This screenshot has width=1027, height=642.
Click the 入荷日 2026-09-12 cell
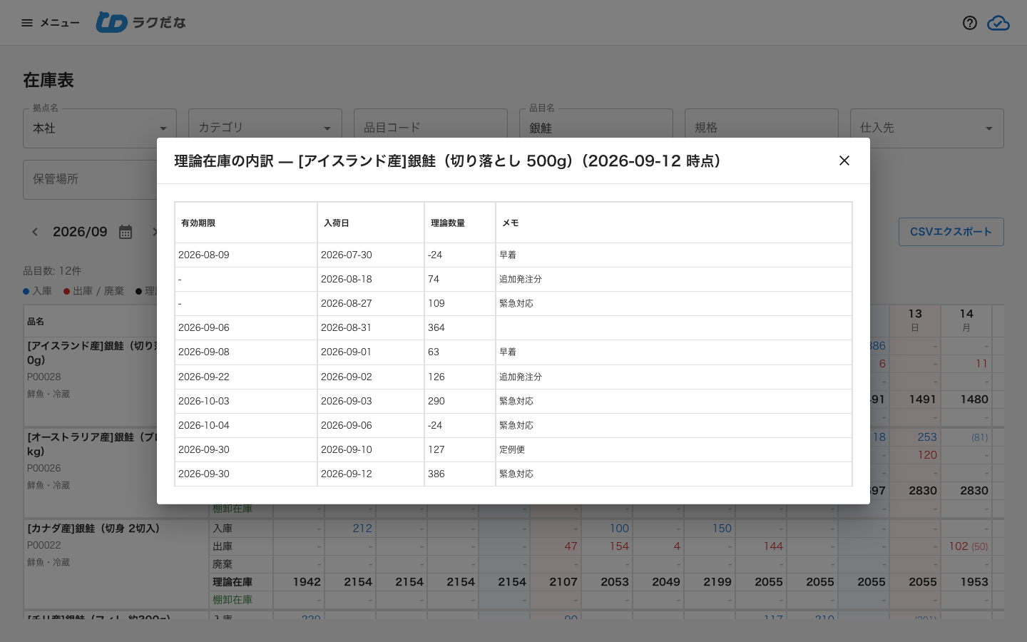[x=371, y=474]
